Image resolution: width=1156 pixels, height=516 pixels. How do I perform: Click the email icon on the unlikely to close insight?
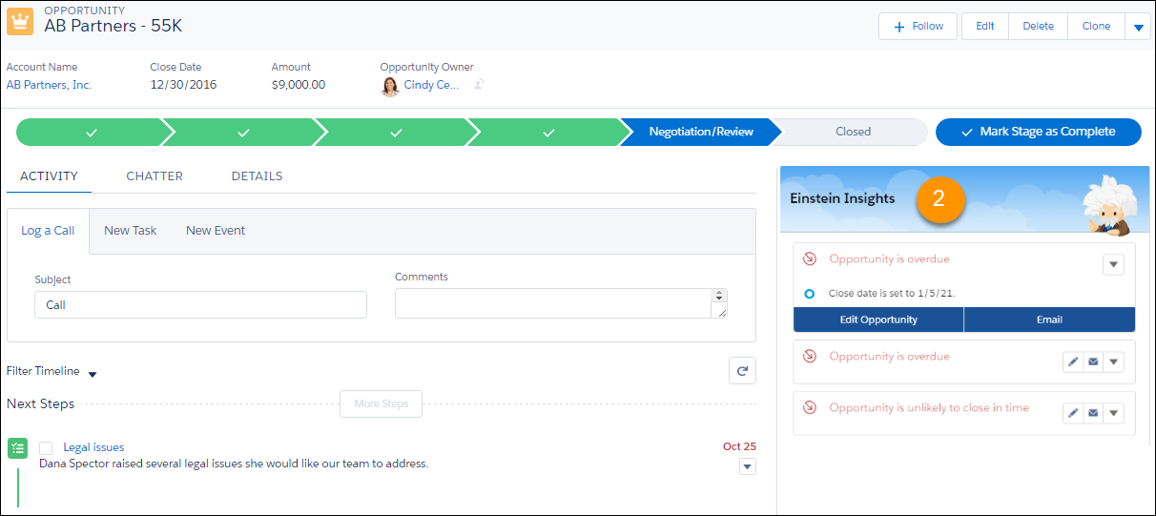[x=1093, y=413]
